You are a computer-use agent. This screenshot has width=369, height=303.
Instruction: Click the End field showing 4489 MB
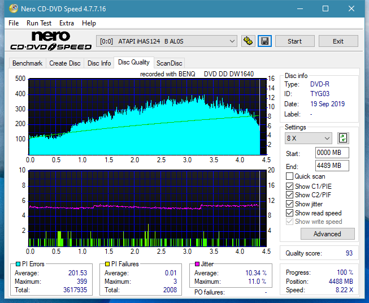pyautogui.click(x=332, y=166)
